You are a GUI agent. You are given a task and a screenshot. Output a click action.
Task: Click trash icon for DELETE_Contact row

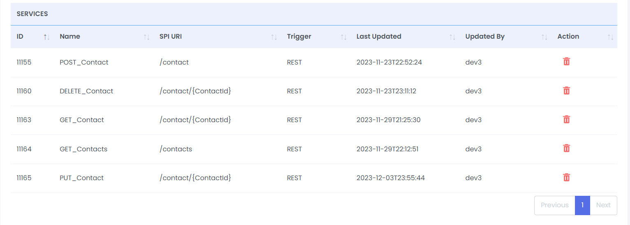click(x=566, y=90)
